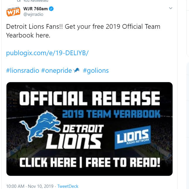
Task: Open the WJR 760am profile name
Action: [36, 9]
